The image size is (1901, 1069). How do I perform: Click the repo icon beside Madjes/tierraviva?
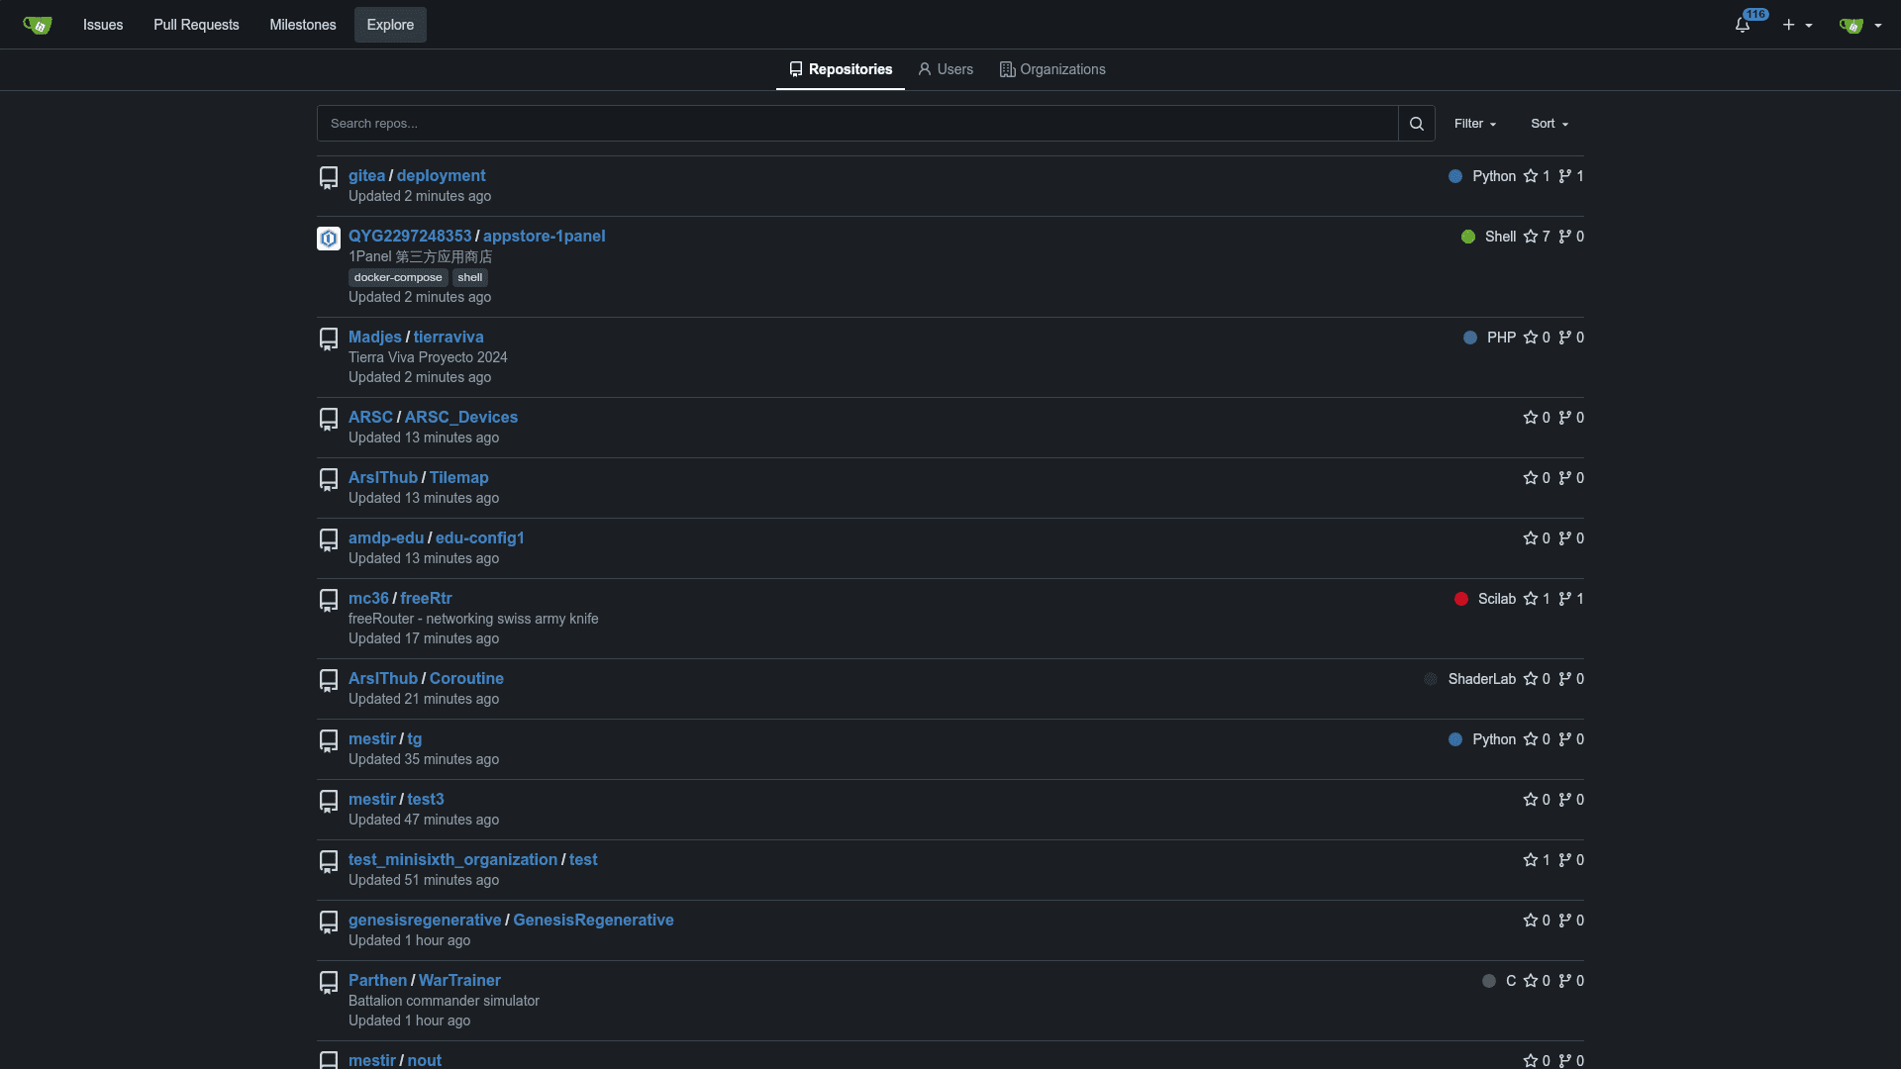click(x=329, y=340)
